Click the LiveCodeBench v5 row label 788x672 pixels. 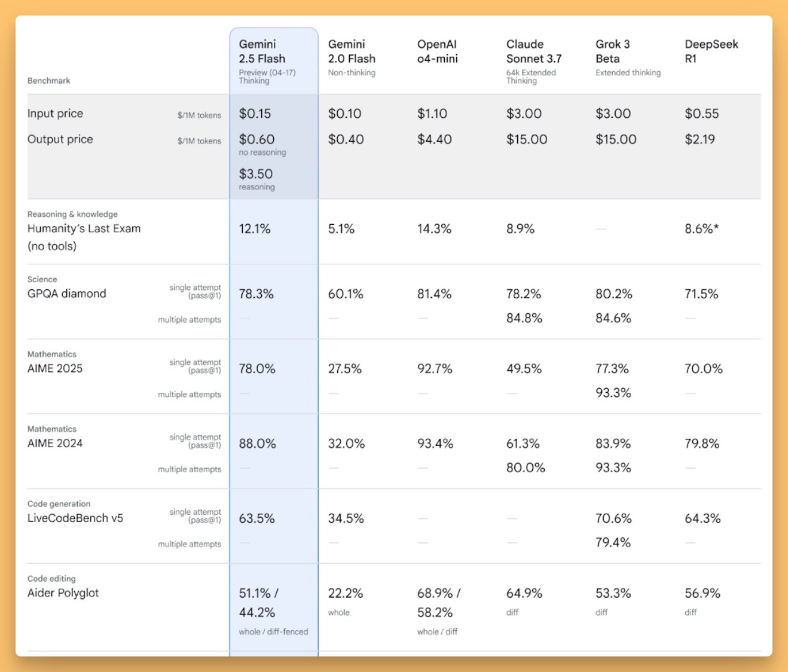click(x=75, y=518)
